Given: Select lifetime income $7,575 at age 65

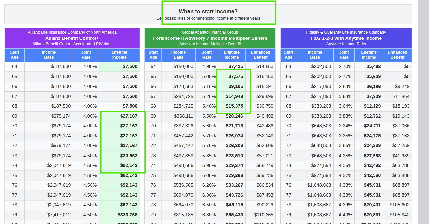Looking at the screenshot, I should tap(236, 76).
